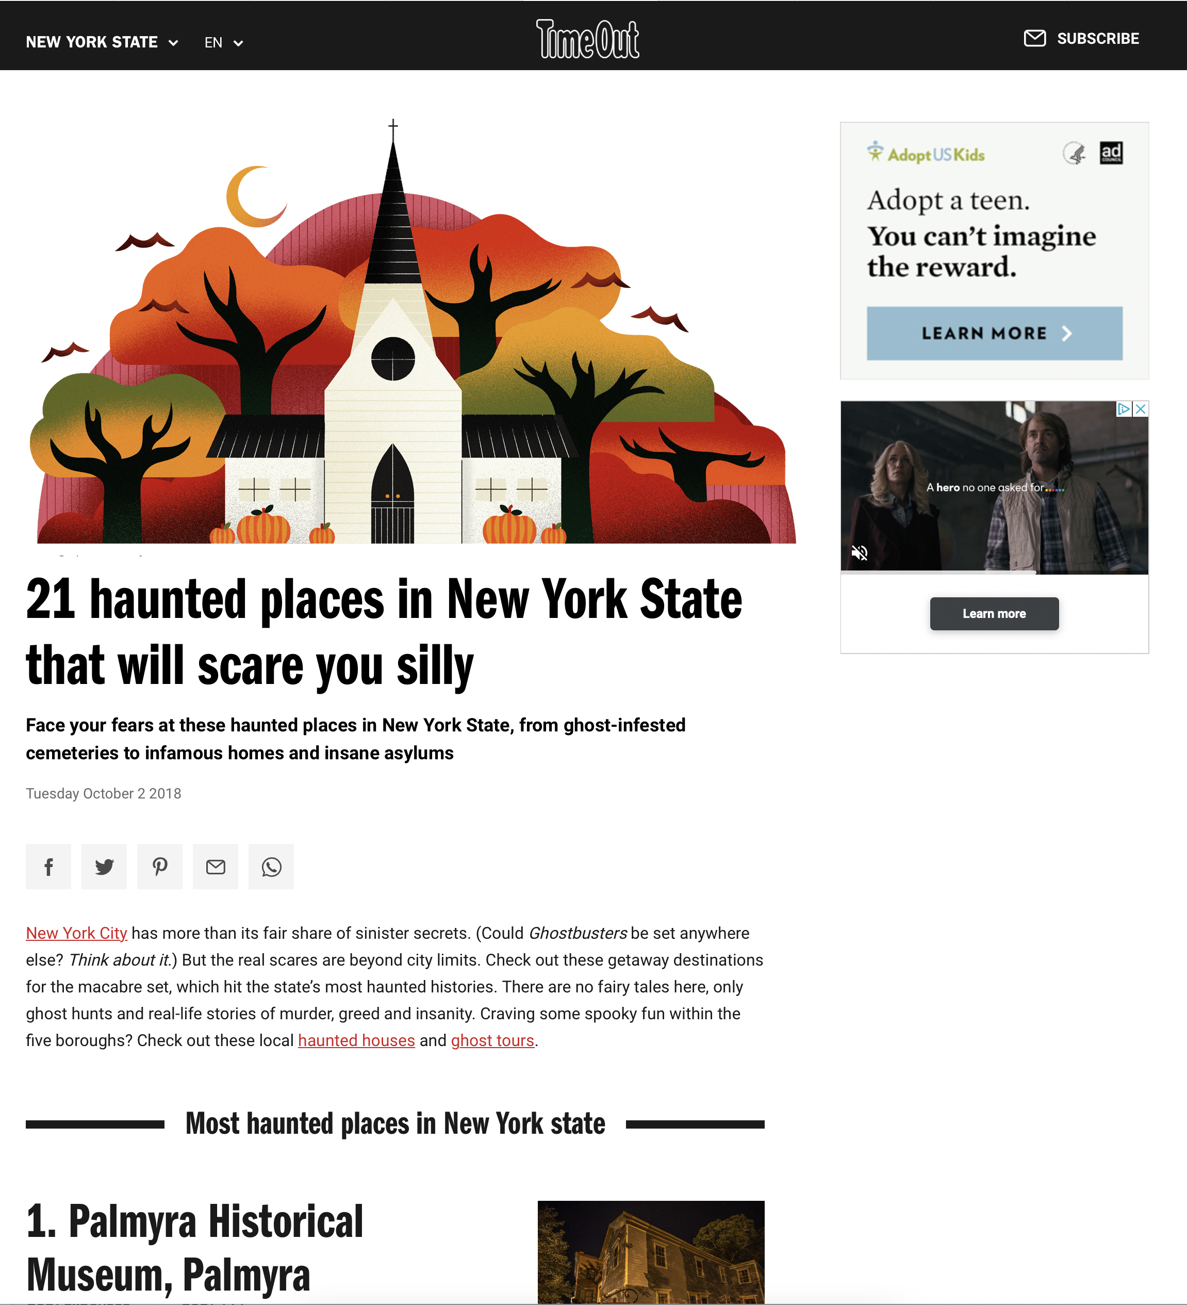The image size is (1187, 1305).
Task: Close the video ad with X
Action: (1141, 409)
